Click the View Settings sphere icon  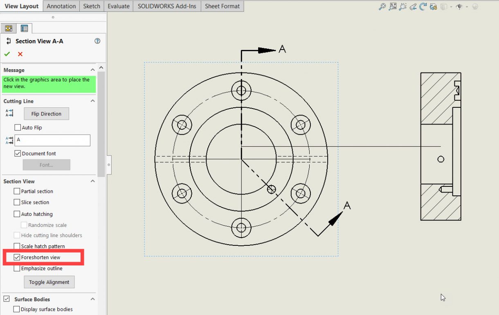pyautogui.click(x=475, y=7)
